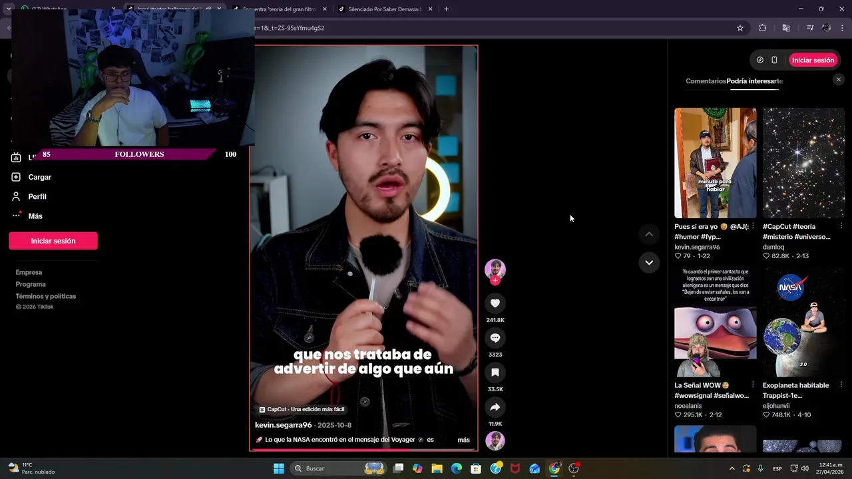Click taskbar Buscar search box
This screenshot has height=479, width=852.
pyautogui.click(x=339, y=468)
